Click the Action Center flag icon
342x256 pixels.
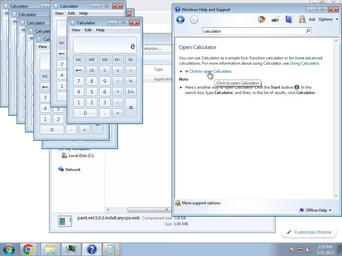click(292, 250)
